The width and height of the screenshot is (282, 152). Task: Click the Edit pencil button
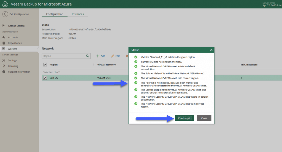point(115,56)
